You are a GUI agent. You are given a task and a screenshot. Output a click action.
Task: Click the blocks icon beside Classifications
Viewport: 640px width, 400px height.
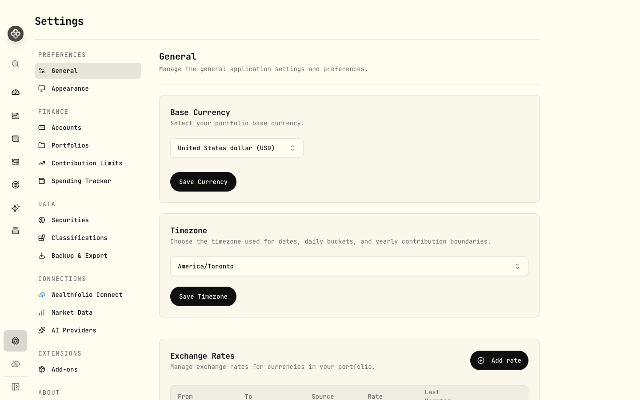[42, 238]
